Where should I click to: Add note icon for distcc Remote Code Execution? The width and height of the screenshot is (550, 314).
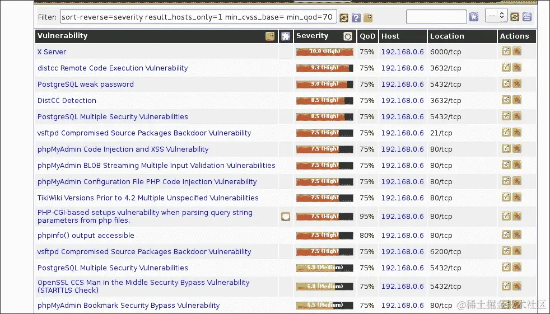coord(506,67)
